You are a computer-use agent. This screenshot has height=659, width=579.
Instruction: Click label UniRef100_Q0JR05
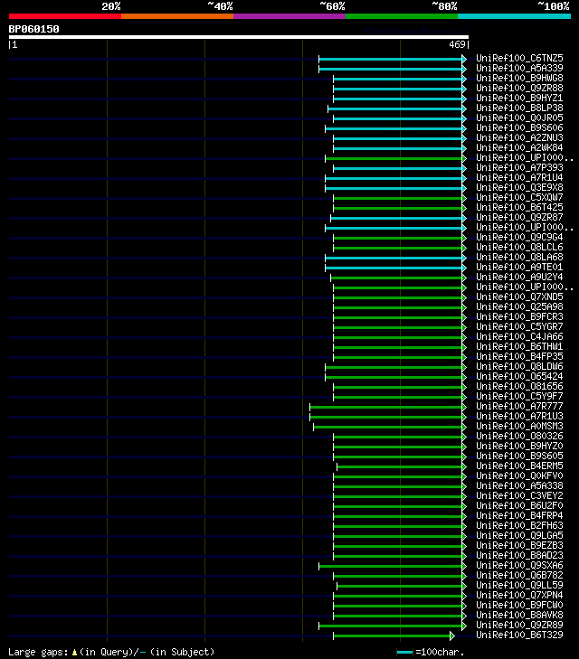[x=519, y=118]
